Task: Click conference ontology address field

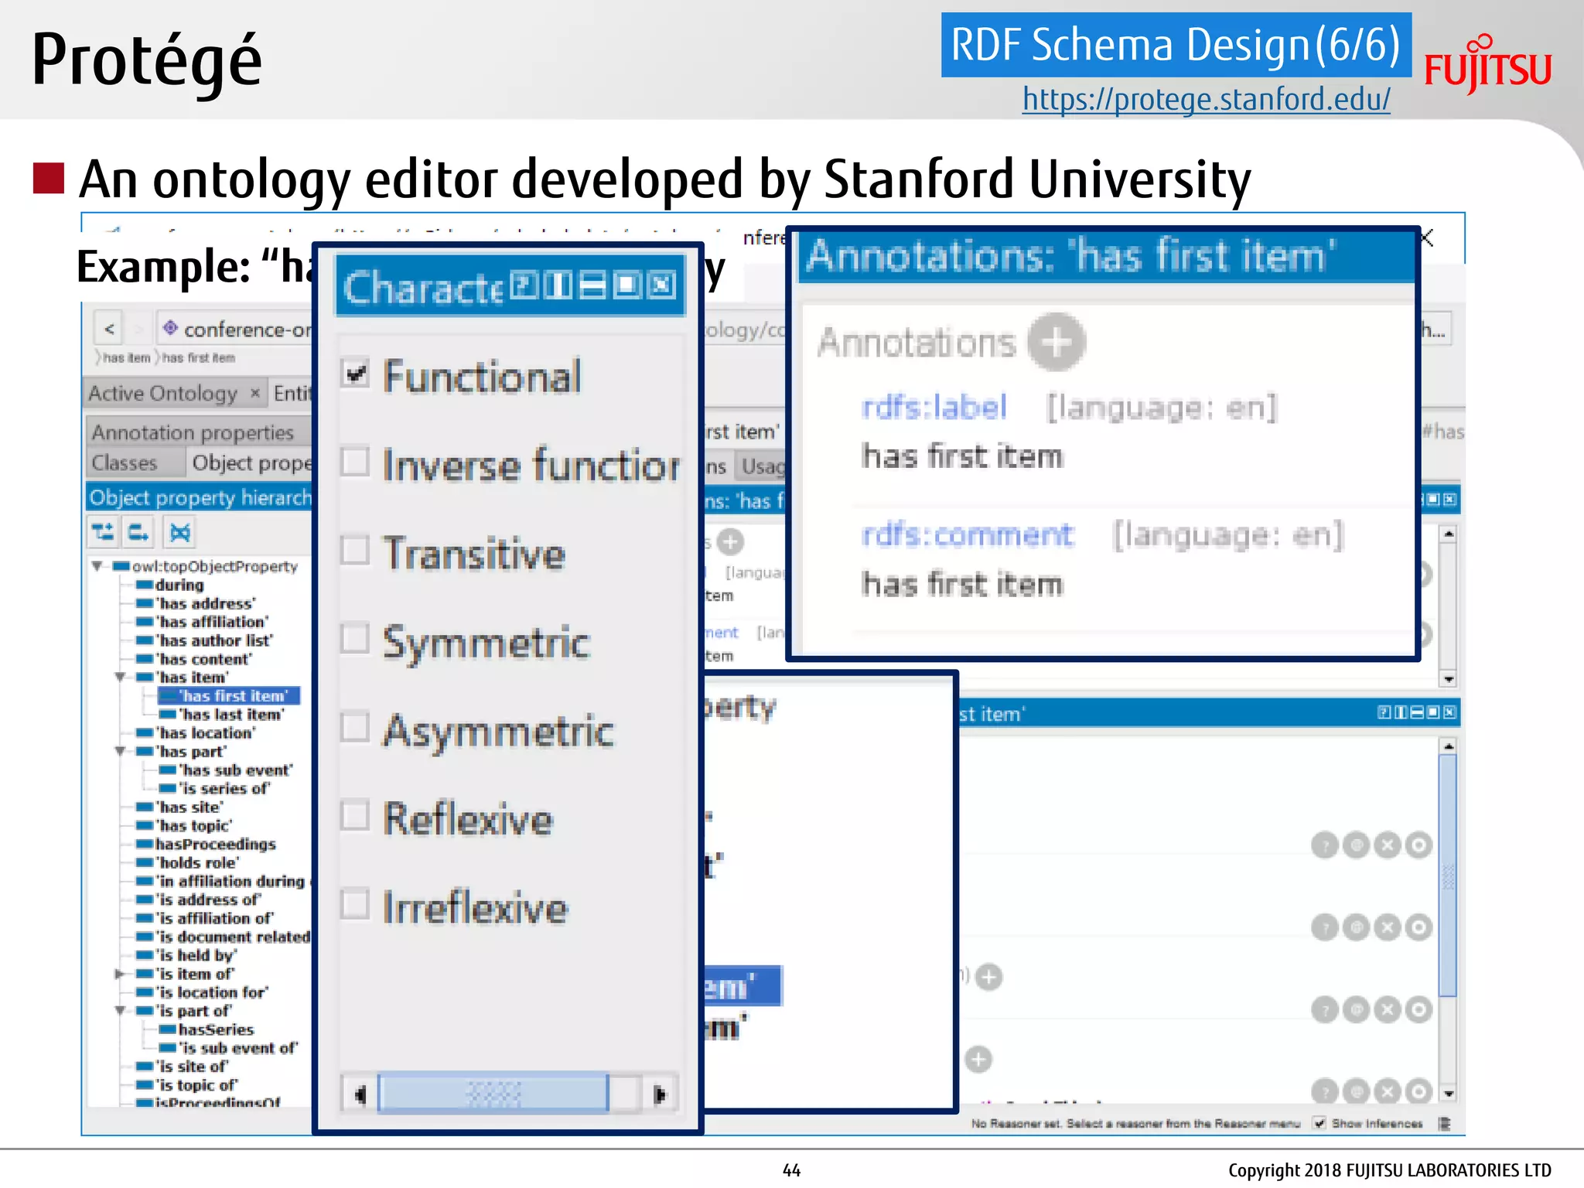Action: 234,329
